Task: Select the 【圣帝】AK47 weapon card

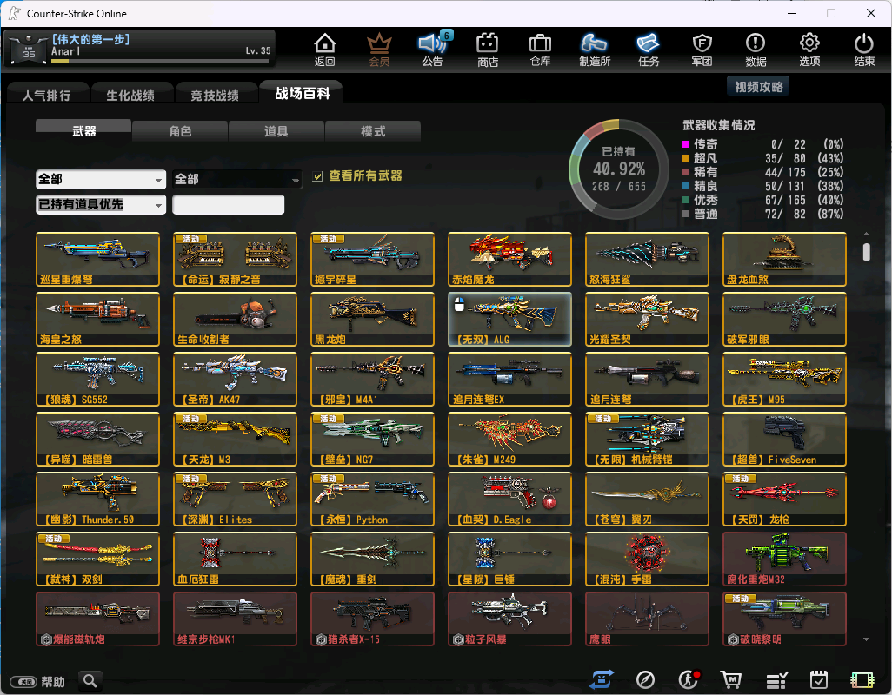Action: click(235, 379)
